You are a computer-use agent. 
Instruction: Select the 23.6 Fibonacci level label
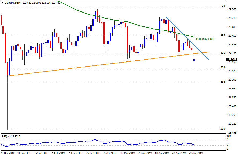click(222, 35)
